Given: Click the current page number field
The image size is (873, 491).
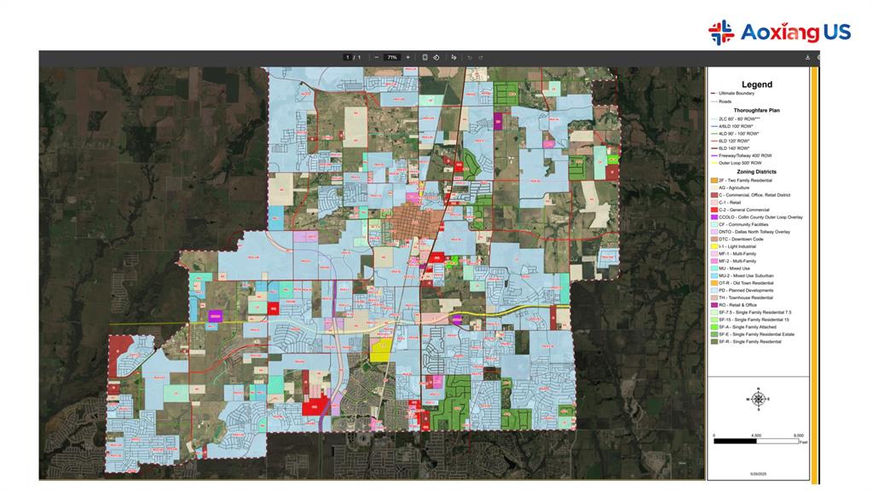Looking at the screenshot, I should 347,57.
